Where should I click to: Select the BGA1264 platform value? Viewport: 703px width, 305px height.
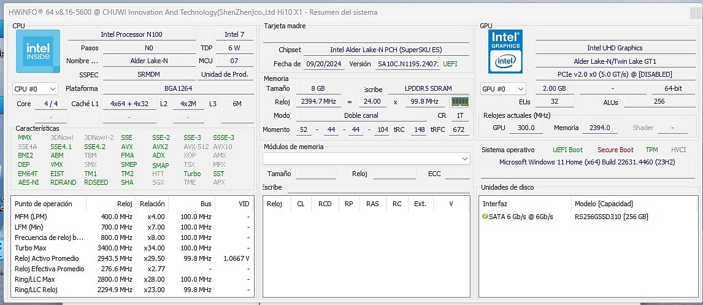click(x=177, y=88)
